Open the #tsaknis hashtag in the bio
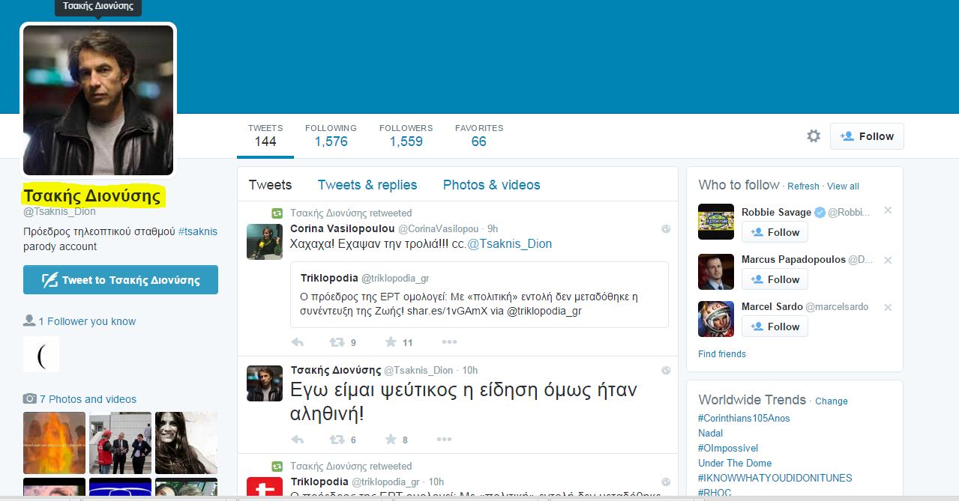 point(198,231)
